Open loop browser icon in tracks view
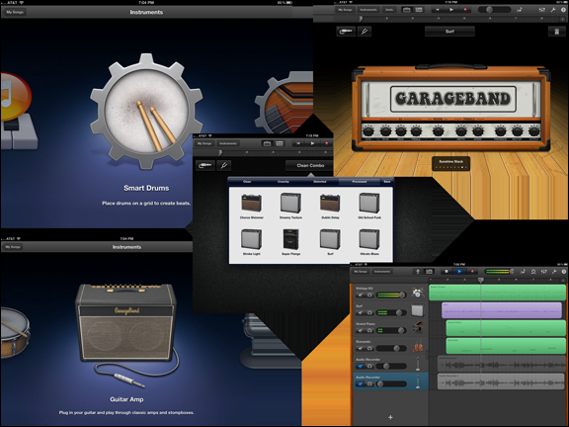 click(x=533, y=271)
